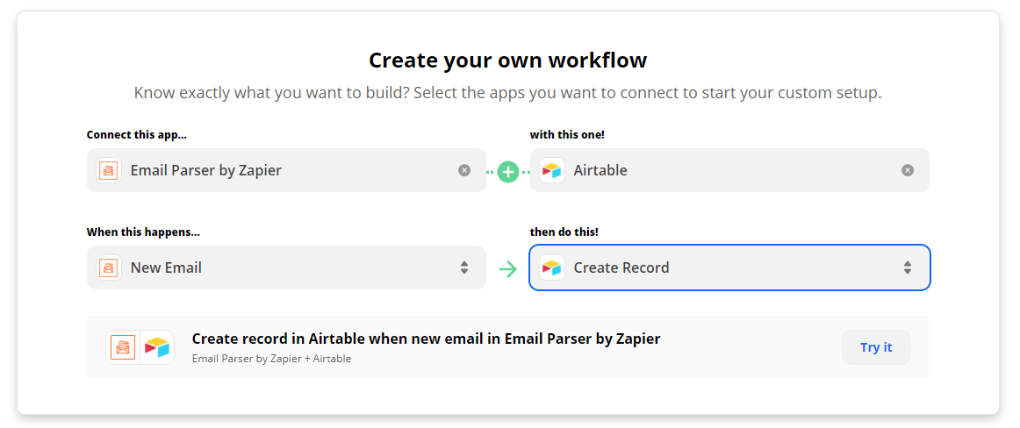Click the Email Parser icon in workflow summary
Viewport: 1020px width, 428px height.
[x=123, y=347]
